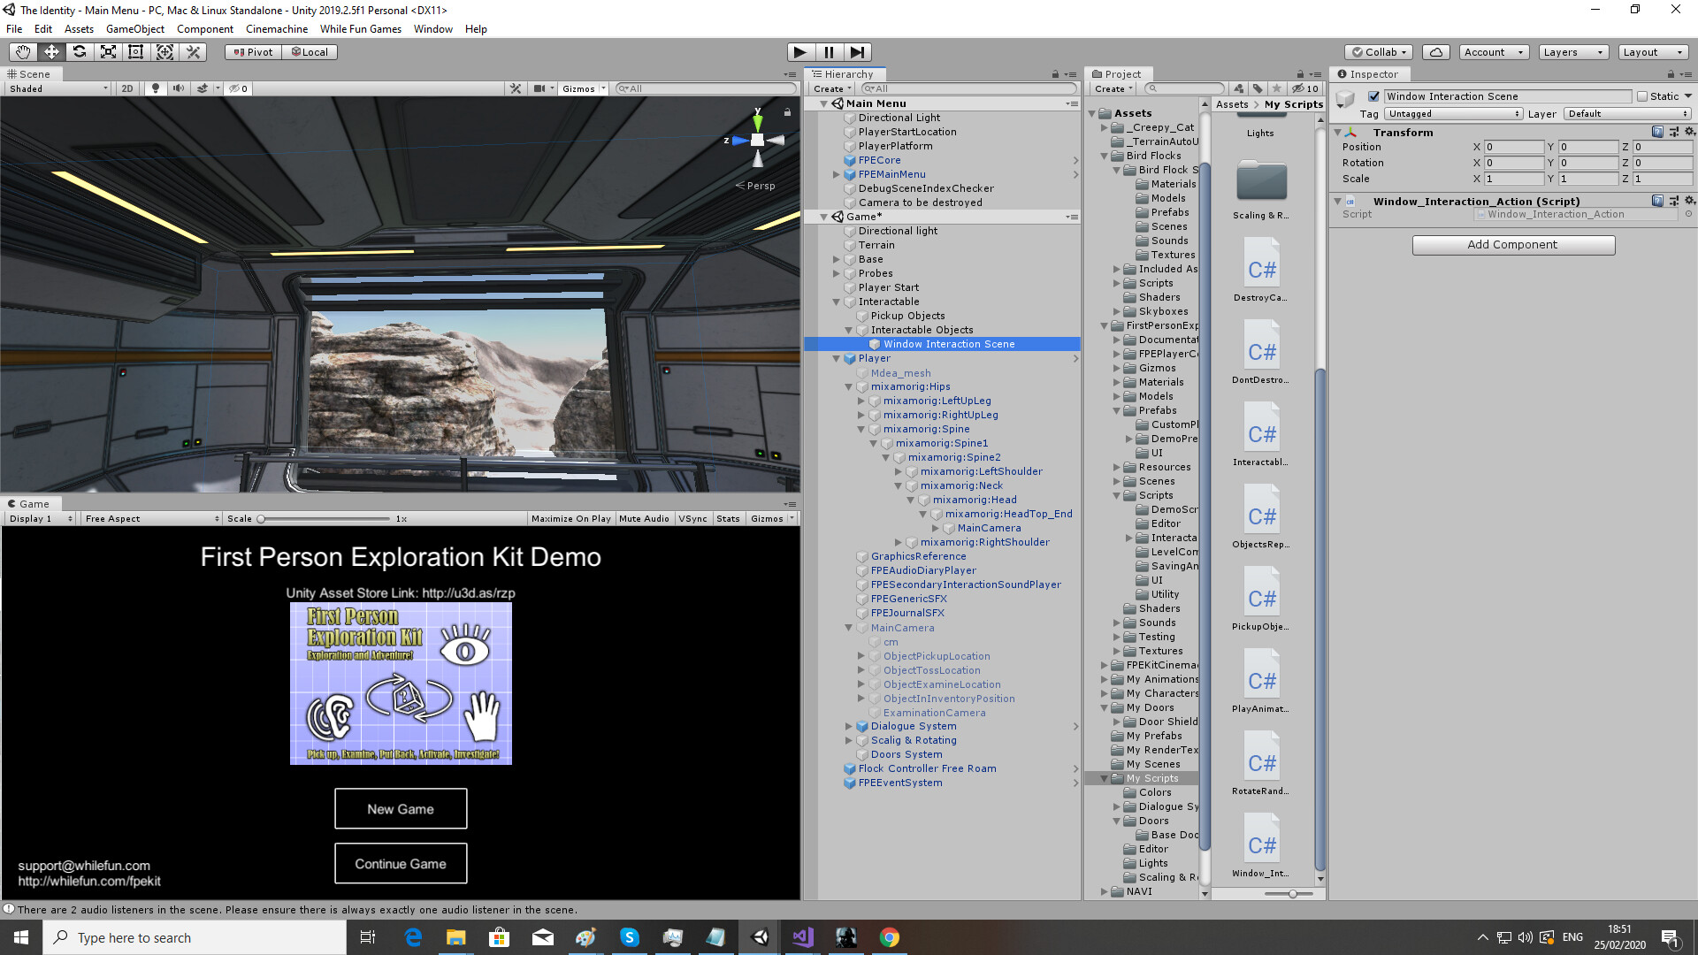Toggle scene lighting icon
1698x955 pixels.
pyautogui.click(x=156, y=88)
